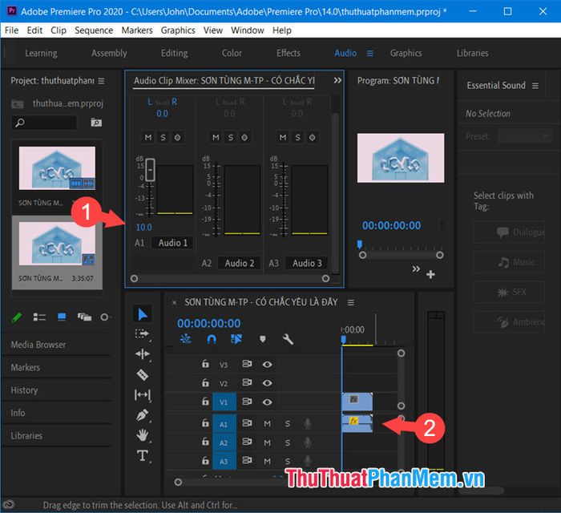Open the Audio workspace hamburger menu

pyautogui.click(x=370, y=53)
